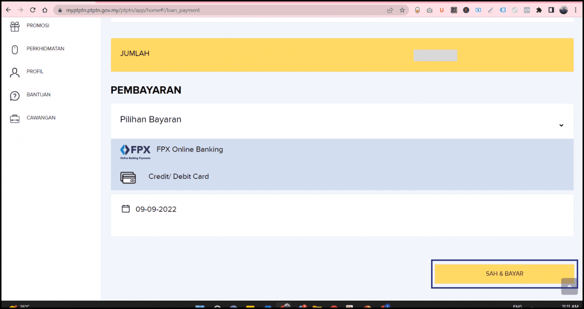Select the PROFIL person icon
Screen dimensions: 584x309
14,72
